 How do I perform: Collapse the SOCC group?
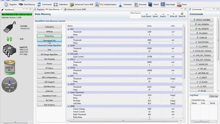point(69,60)
